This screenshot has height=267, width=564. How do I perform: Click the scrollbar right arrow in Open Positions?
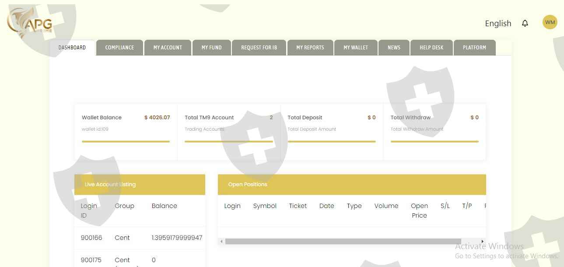coord(483,241)
